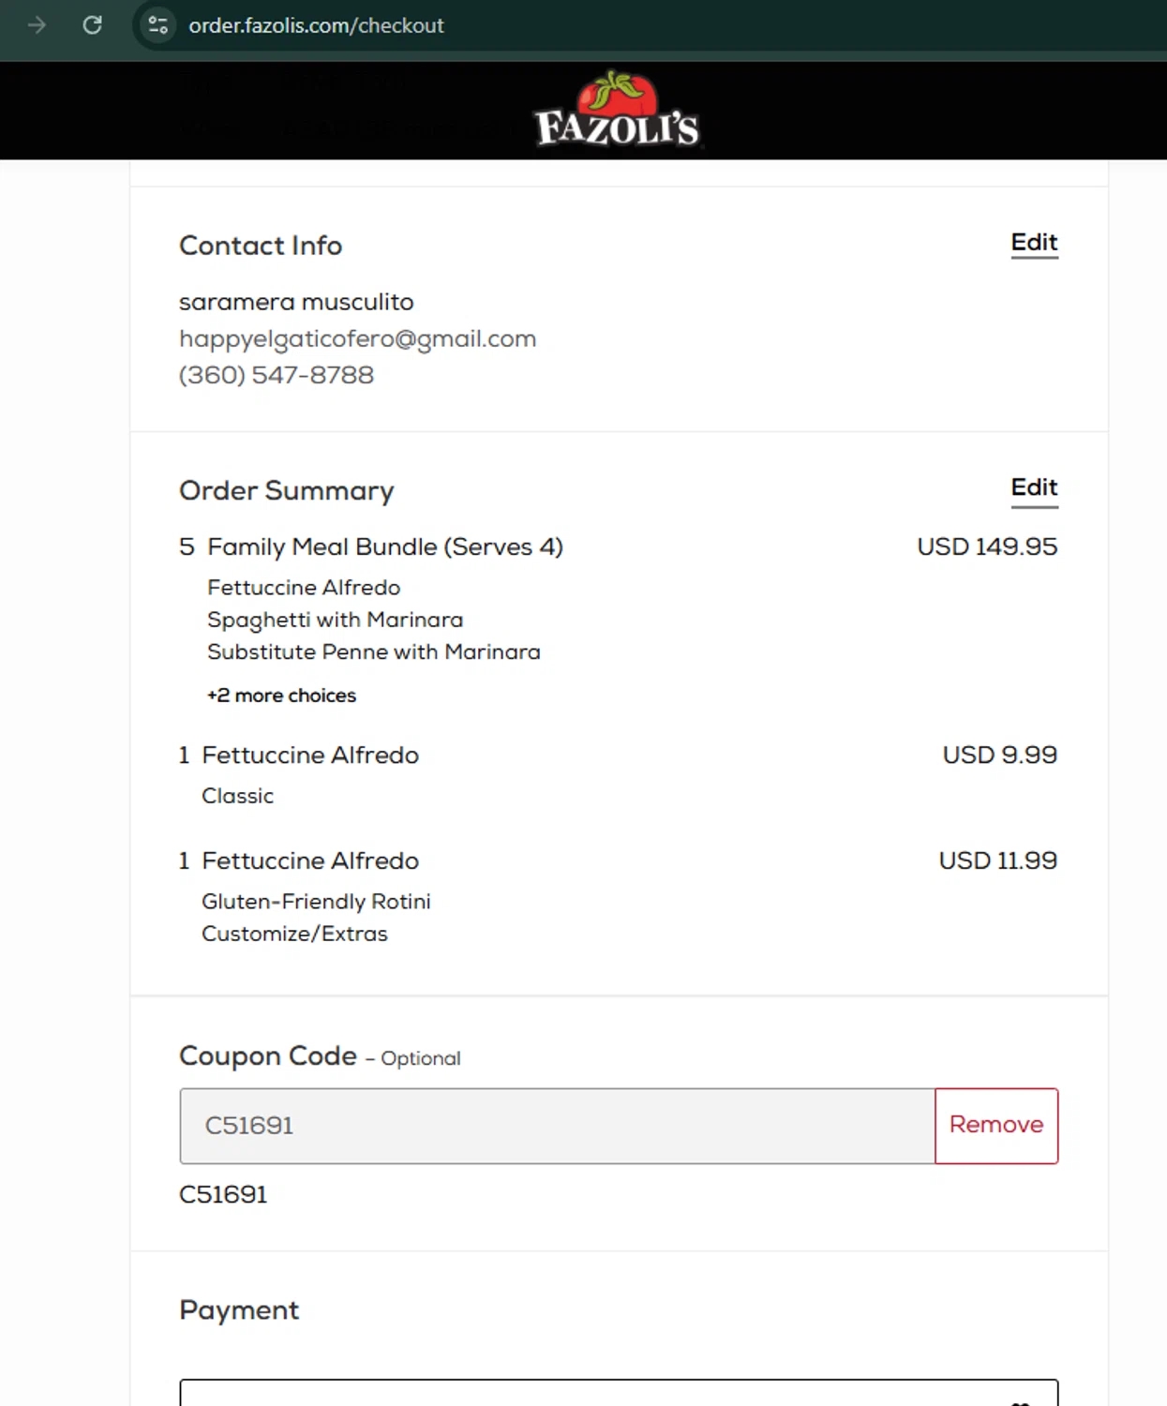Click the USD 11.99 Fettuccine Alfredo item
The image size is (1167, 1406).
pos(310,860)
